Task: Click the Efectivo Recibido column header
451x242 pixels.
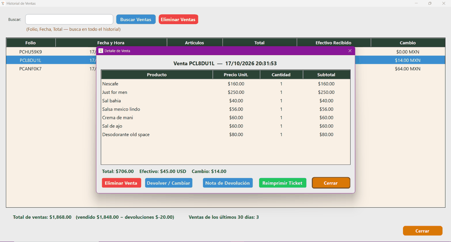Action: (334, 43)
